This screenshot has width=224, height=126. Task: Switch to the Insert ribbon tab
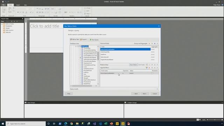(x=18, y=5)
